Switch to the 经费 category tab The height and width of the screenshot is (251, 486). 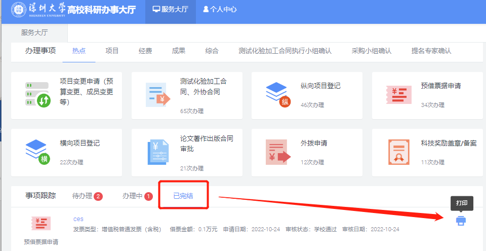click(x=145, y=51)
